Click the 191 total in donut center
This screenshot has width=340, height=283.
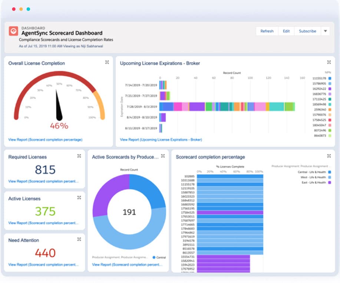point(129,212)
